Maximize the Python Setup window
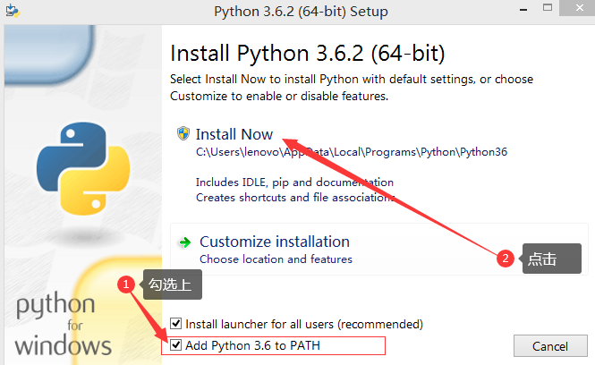595x365 pixels. 548,7
